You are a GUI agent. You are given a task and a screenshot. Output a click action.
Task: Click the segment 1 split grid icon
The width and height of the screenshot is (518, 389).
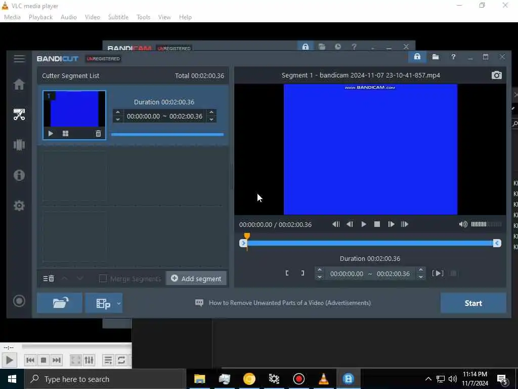[x=65, y=133]
